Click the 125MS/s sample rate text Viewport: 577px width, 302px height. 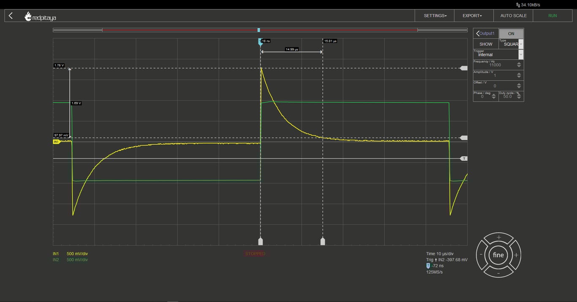(435, 272)
